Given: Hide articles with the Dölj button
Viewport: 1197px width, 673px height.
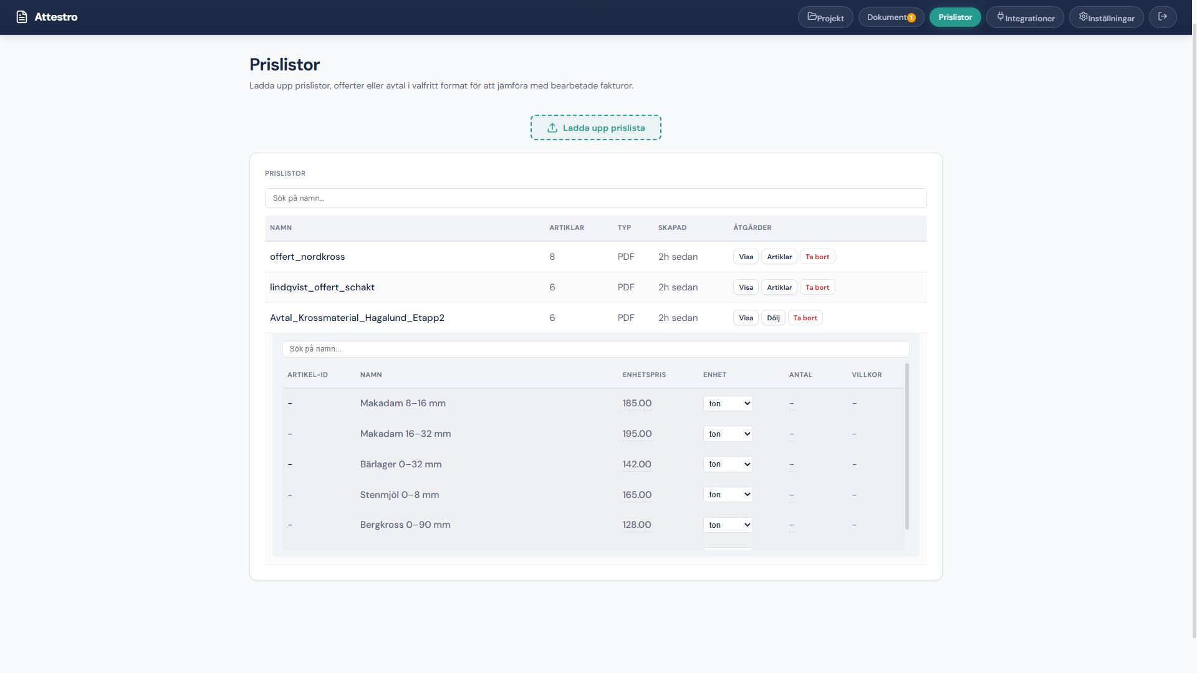Looking at the screenshot, I should (773, 318).
